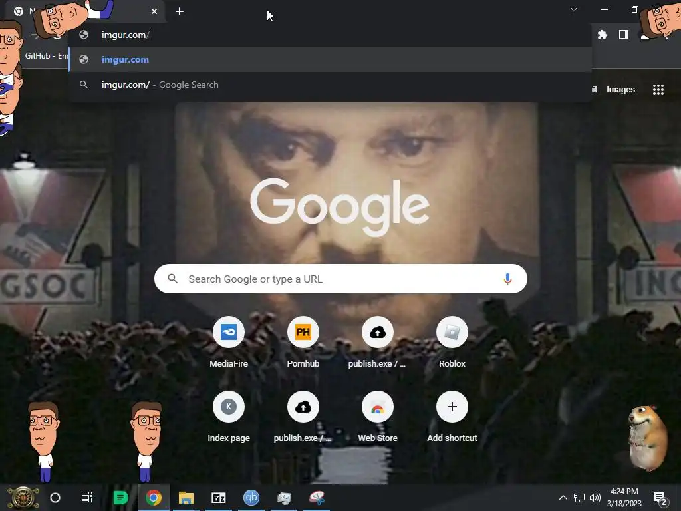Viewport: 681px width, 511px height.
Task: Open 7-Zip from the taskbar
Action: click(218, 498)
